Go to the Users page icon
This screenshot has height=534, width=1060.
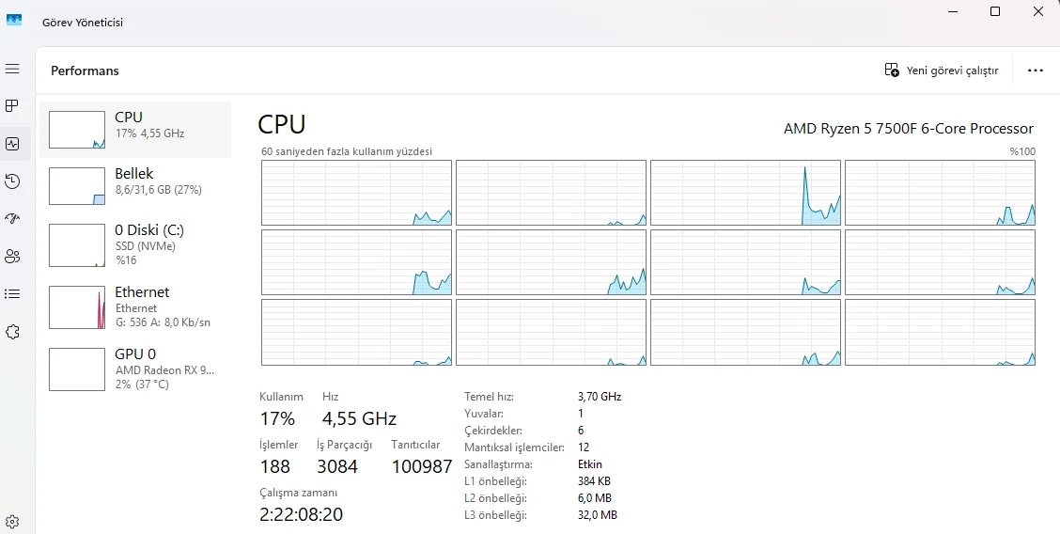pyautogui.click(x=12, y=256)
